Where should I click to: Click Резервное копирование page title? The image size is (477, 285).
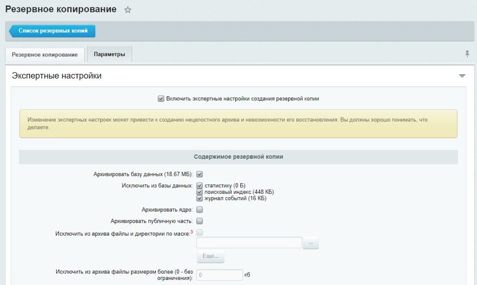(x=61, y=9)
